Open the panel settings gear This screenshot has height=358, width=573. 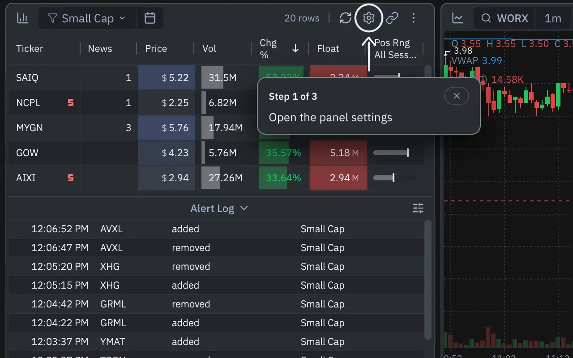pyautogui.click(x=368, y=18)
